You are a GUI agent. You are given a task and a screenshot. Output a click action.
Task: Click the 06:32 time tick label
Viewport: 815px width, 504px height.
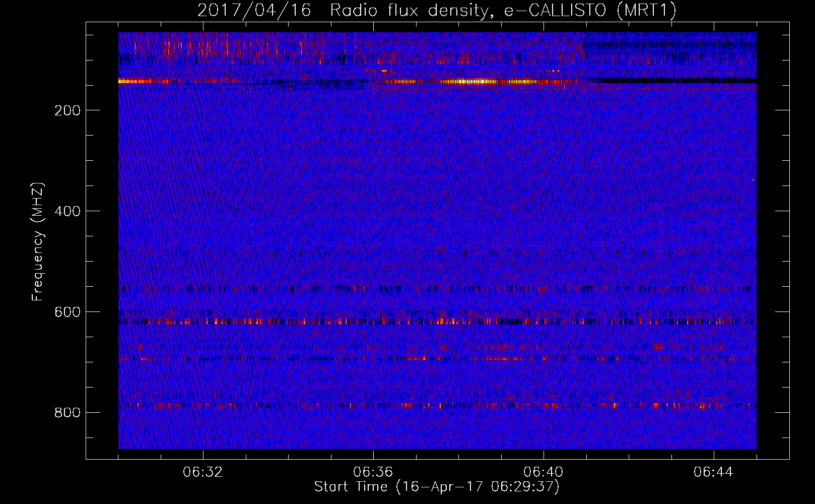tap(203, 472)
